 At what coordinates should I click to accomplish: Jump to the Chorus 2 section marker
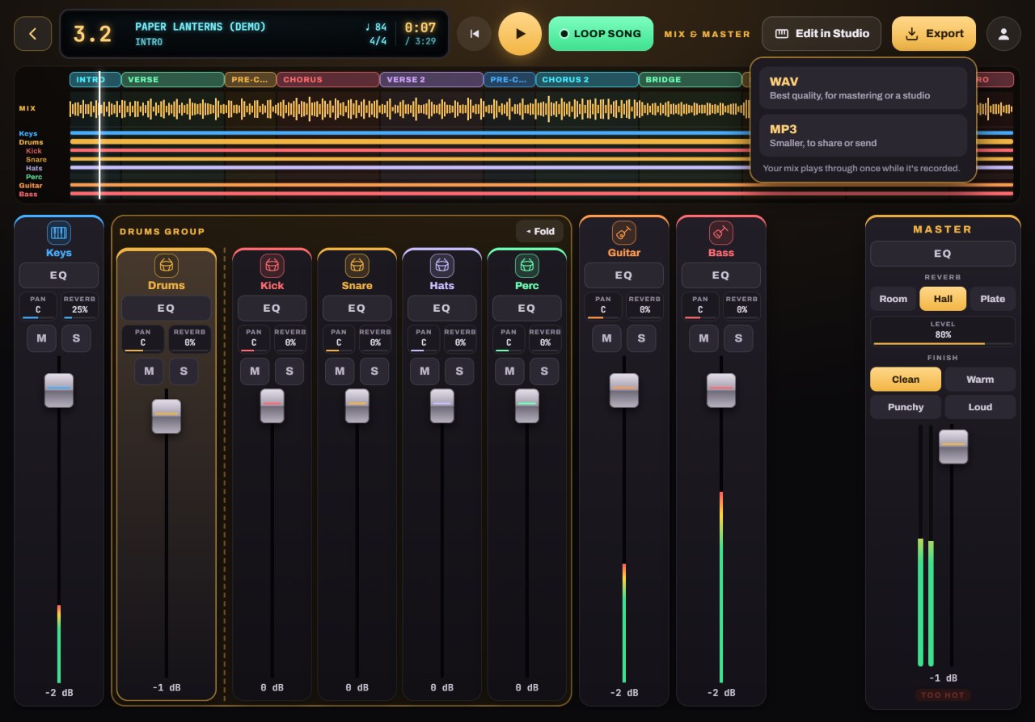[x=587, y=79]
